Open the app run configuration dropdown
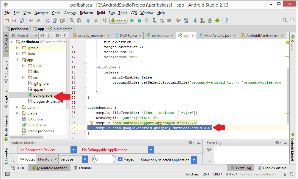The image size is (298, 179). point(119,21)
